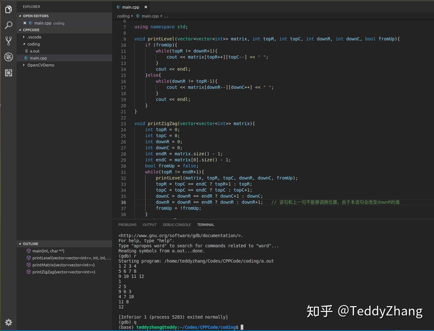Open the Source Control view
434x331 pixels.
9,41
